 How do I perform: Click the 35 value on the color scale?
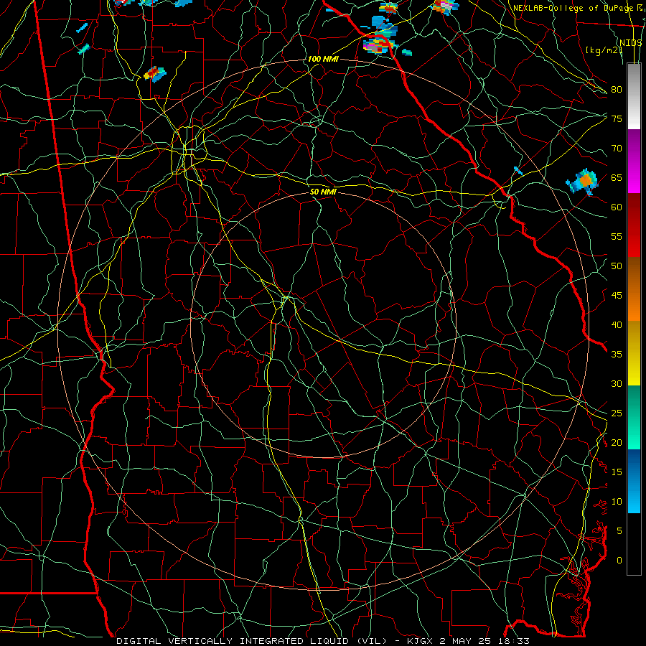pos(617,355)
